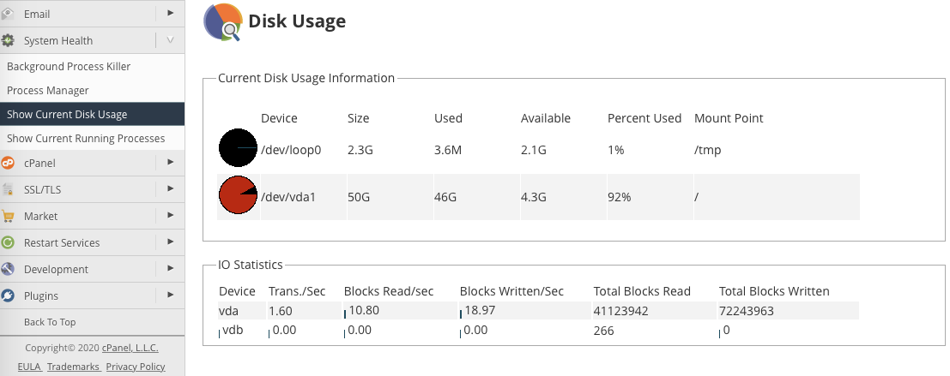
Task: Expand the Email menu arrow
Action: tap(170, 14)
